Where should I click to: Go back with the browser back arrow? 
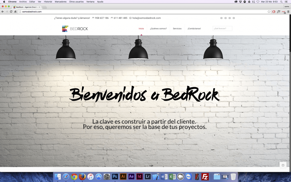click(3, 11)
